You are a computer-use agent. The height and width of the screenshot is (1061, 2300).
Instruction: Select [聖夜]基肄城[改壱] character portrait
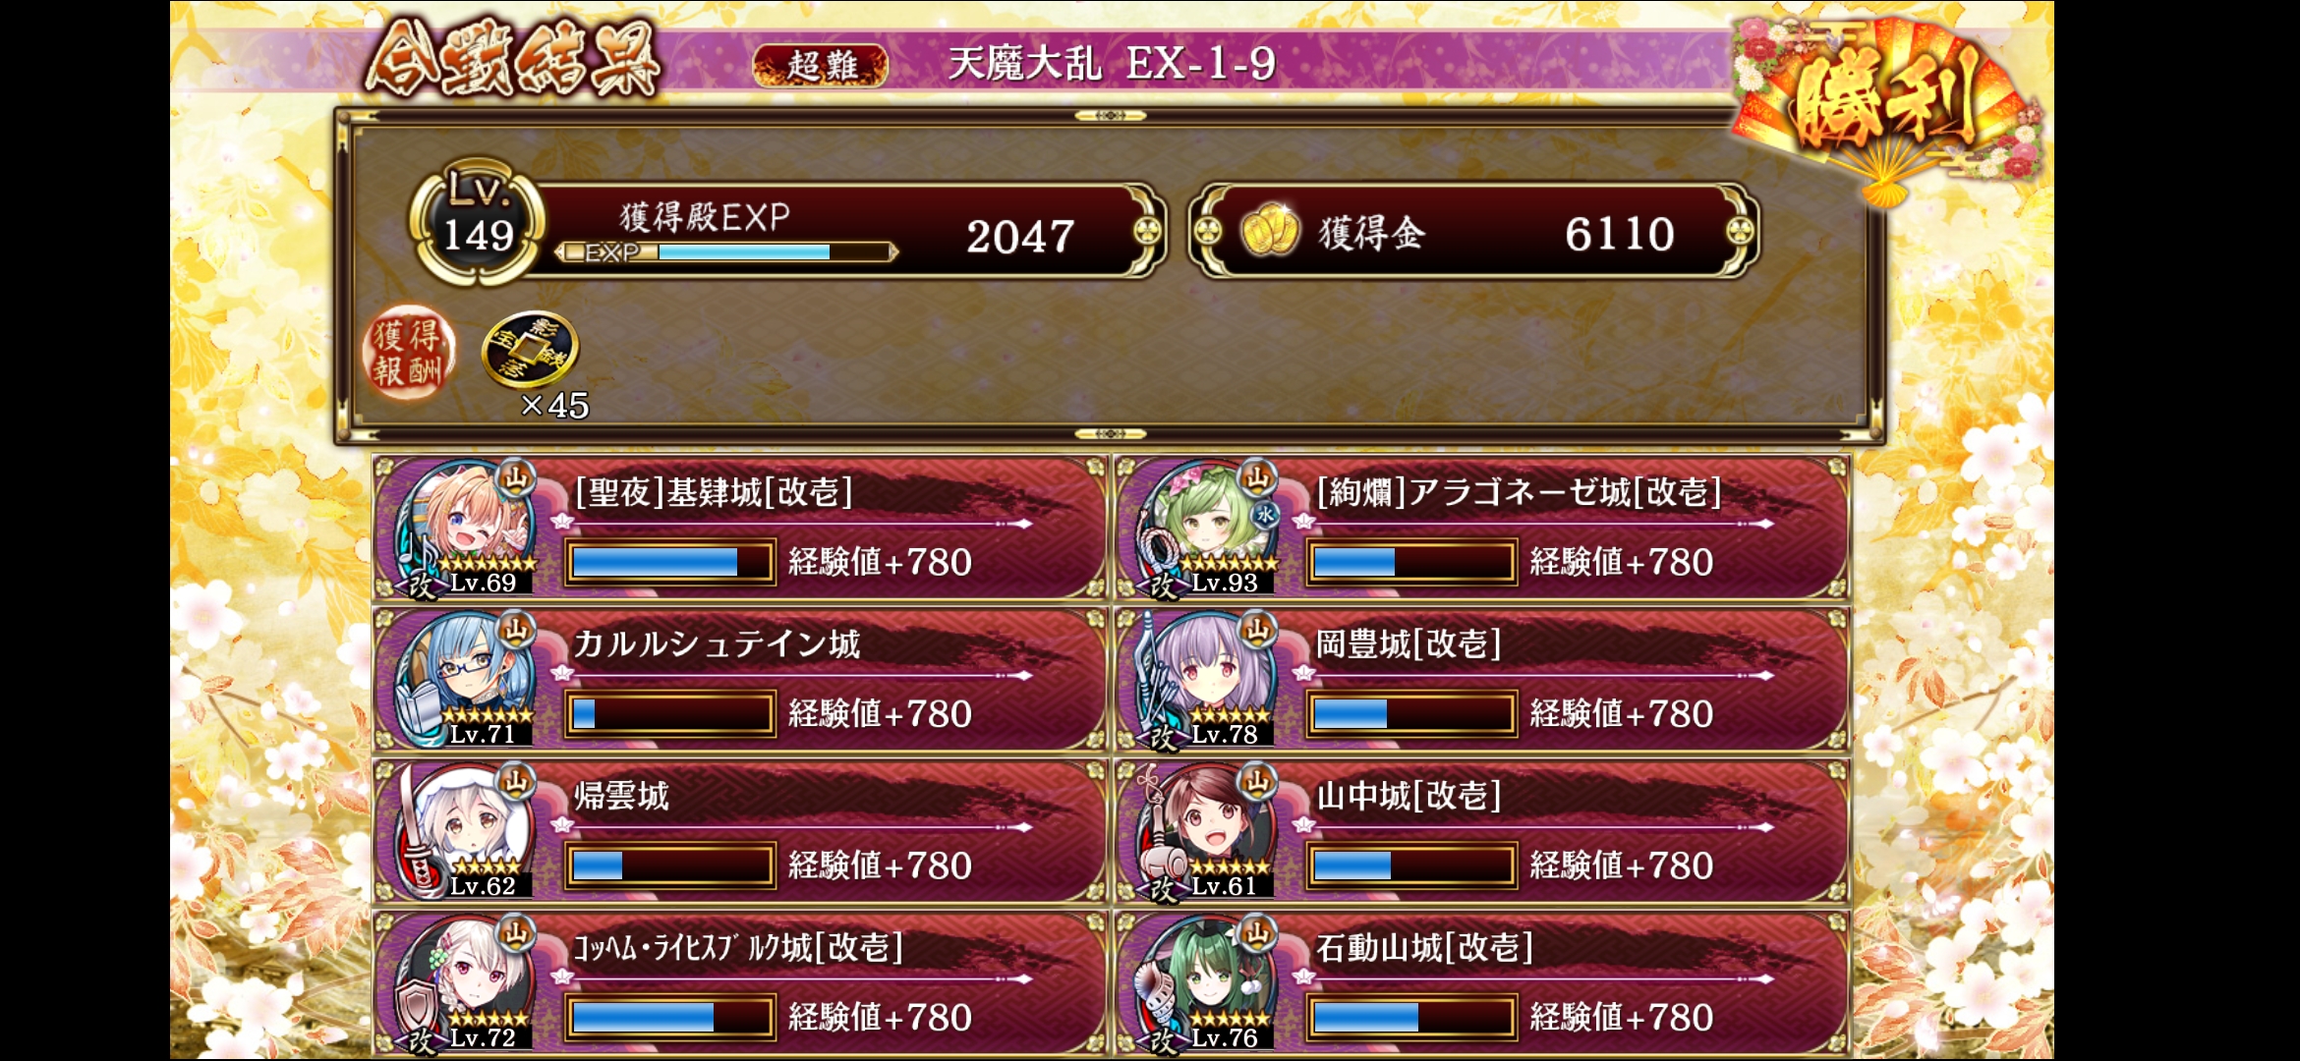[x=465, y=529]
